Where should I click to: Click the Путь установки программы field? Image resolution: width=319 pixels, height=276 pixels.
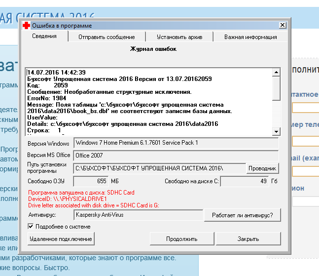[x=159, y=169]
